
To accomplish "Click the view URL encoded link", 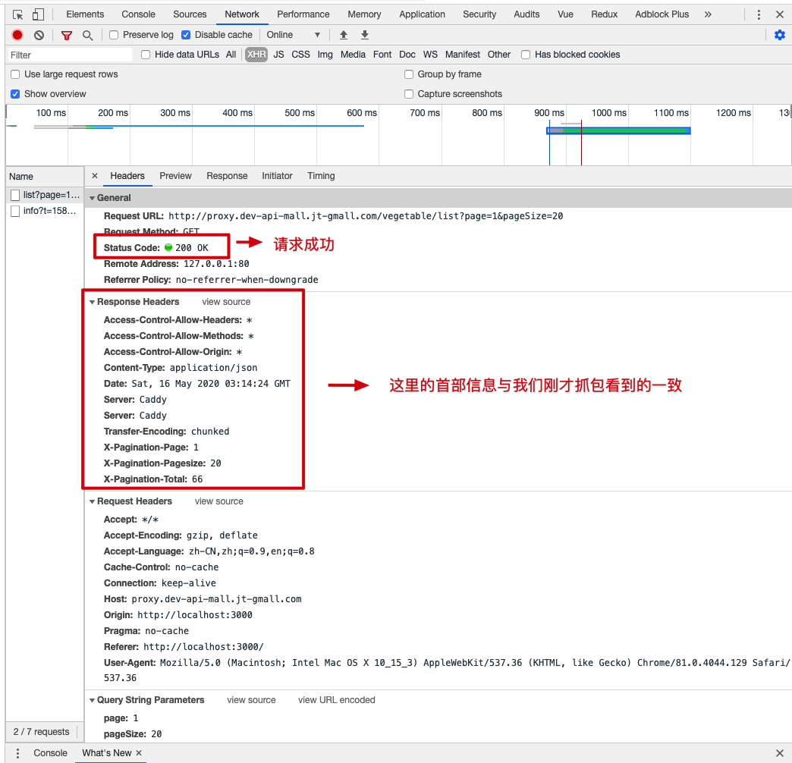I will click(336, 699).
